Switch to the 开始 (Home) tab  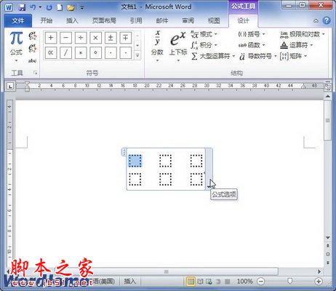tap(47, 21)
